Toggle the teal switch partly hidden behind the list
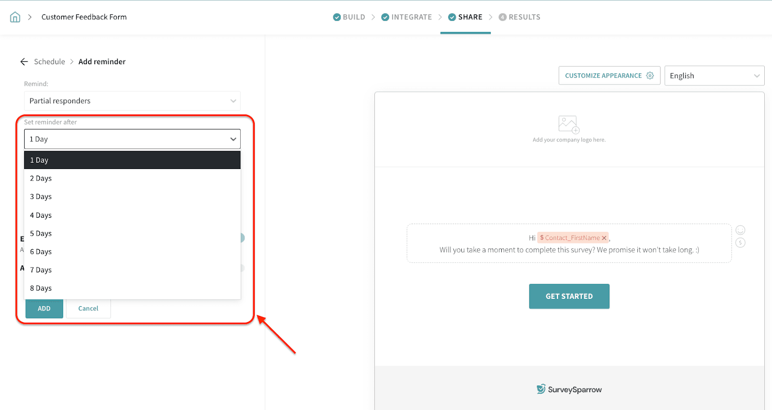 (x=242, y=238)
